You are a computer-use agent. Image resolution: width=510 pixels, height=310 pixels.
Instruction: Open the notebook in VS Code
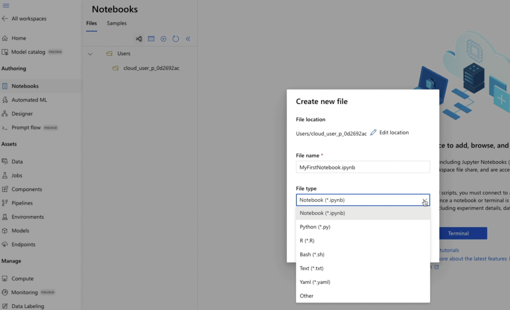point(138,39)
